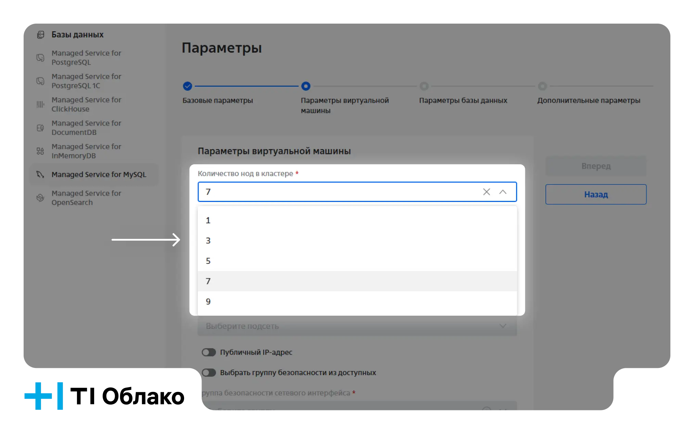Click the PostgreSQL 1C service icon

tap(40, 81)
